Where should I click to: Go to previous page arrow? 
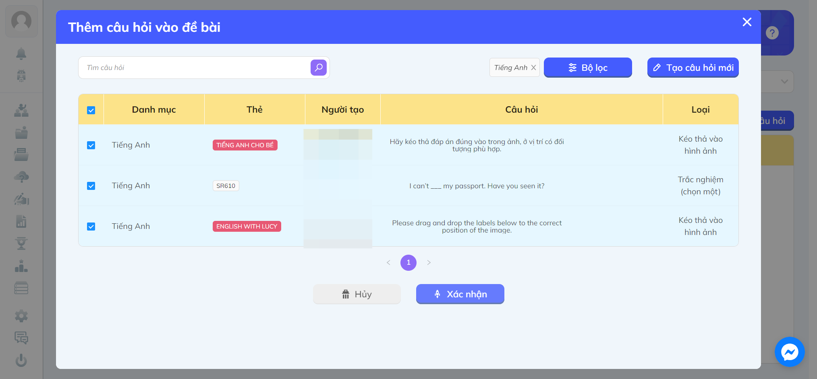tap(388, 263)
